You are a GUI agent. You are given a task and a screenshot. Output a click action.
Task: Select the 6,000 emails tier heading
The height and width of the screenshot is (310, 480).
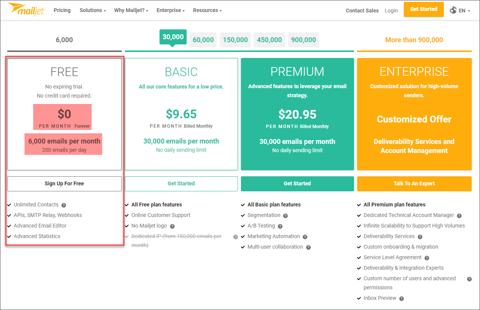point(64,40)
